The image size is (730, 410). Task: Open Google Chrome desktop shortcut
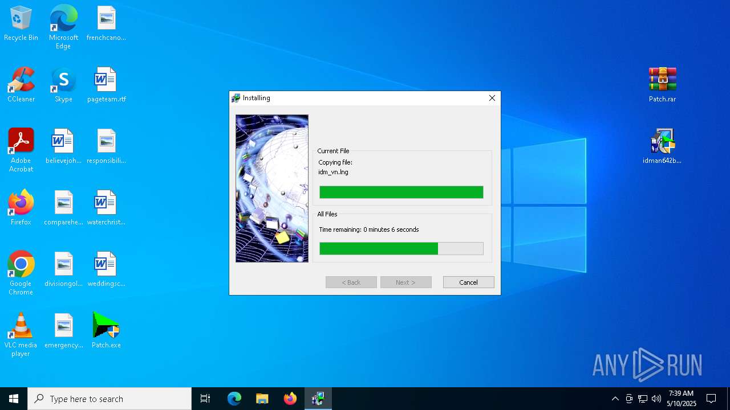pos(21,273)
